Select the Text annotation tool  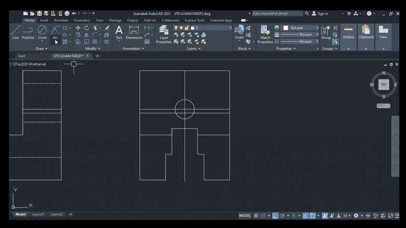[x=119, y=33]
